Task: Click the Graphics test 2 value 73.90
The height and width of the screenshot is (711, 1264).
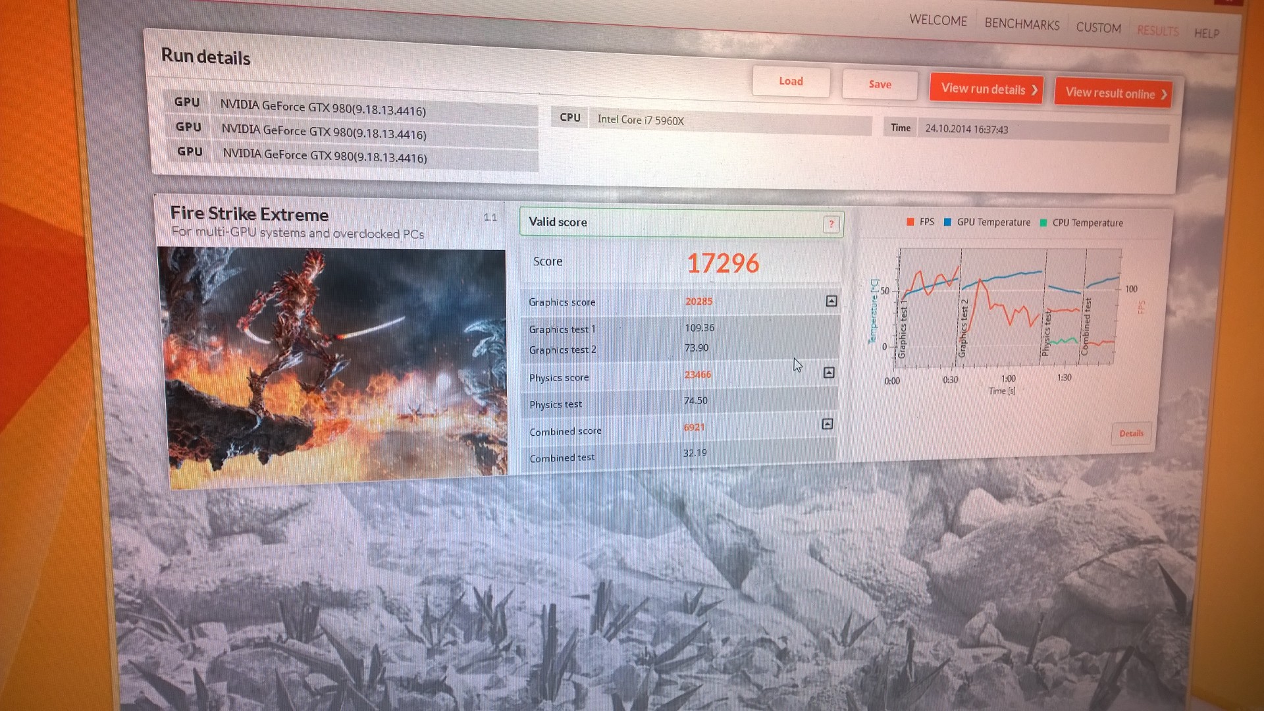Action: click(697, 348)
